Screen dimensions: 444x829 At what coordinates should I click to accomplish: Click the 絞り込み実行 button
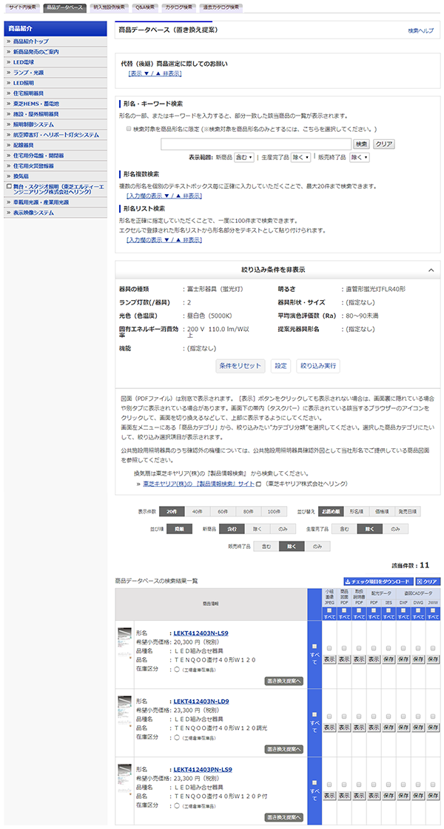(x=318, y=366)
